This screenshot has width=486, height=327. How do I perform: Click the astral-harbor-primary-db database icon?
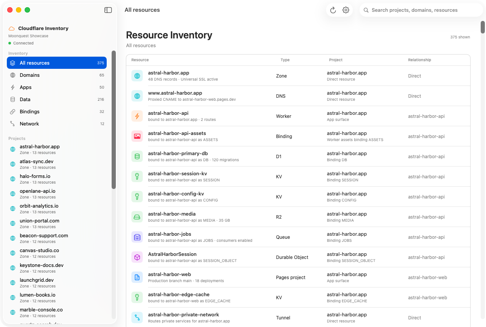[137, 156]
